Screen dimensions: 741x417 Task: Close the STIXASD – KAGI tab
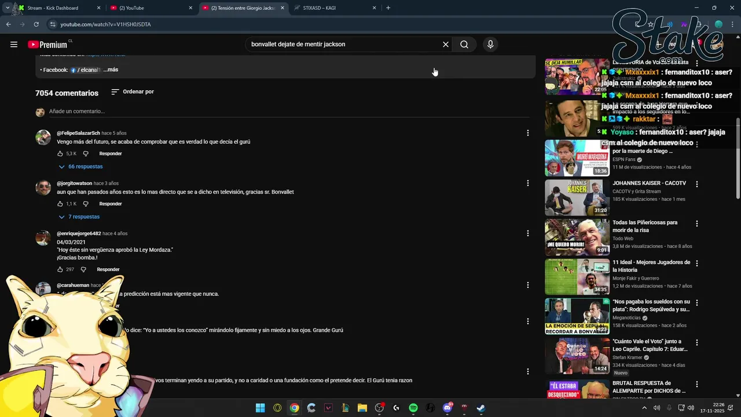(374, 8)
